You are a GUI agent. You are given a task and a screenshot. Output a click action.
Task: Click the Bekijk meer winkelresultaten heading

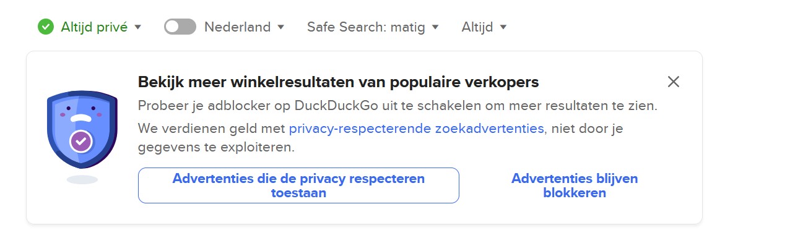pyautogui.click(x=339, y=82)
